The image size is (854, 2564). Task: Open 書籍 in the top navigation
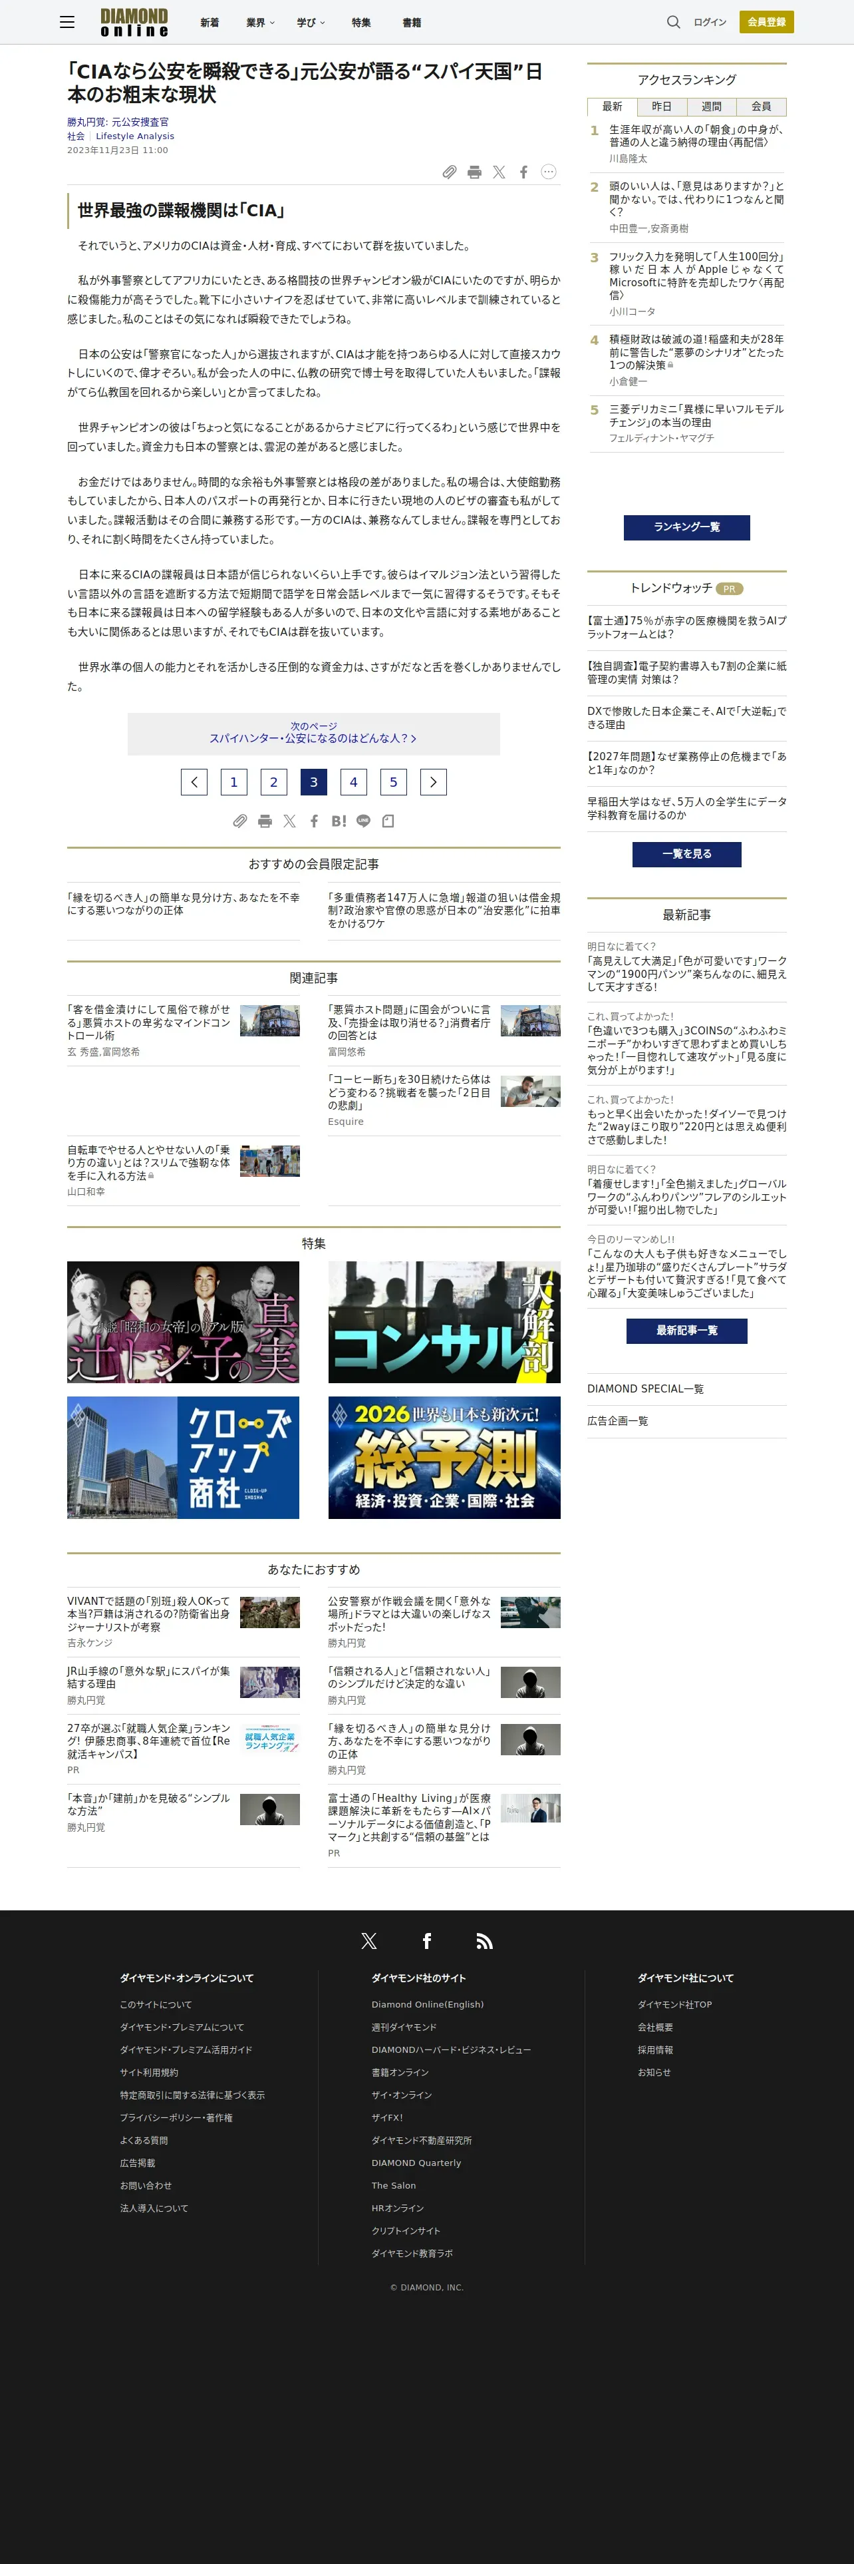(412, 22)
